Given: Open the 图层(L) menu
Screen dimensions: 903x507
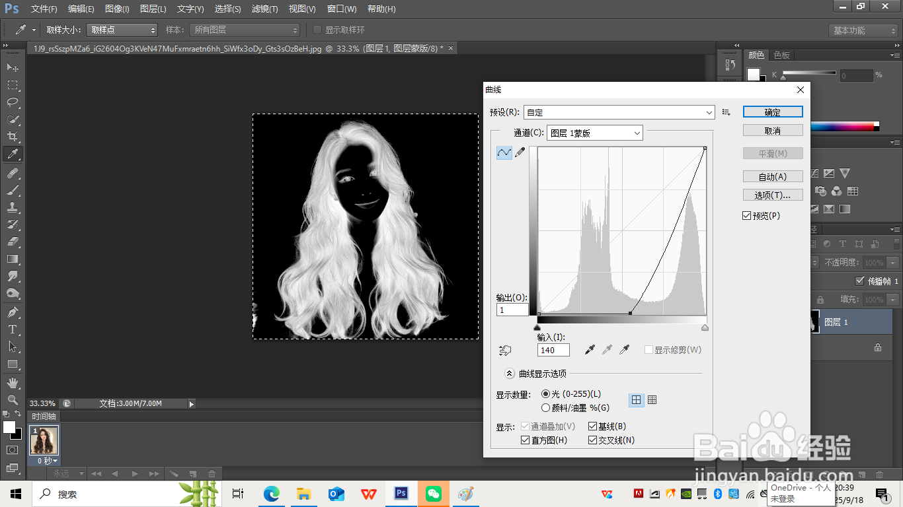Looking at the screenshot, I should (153, 9).
